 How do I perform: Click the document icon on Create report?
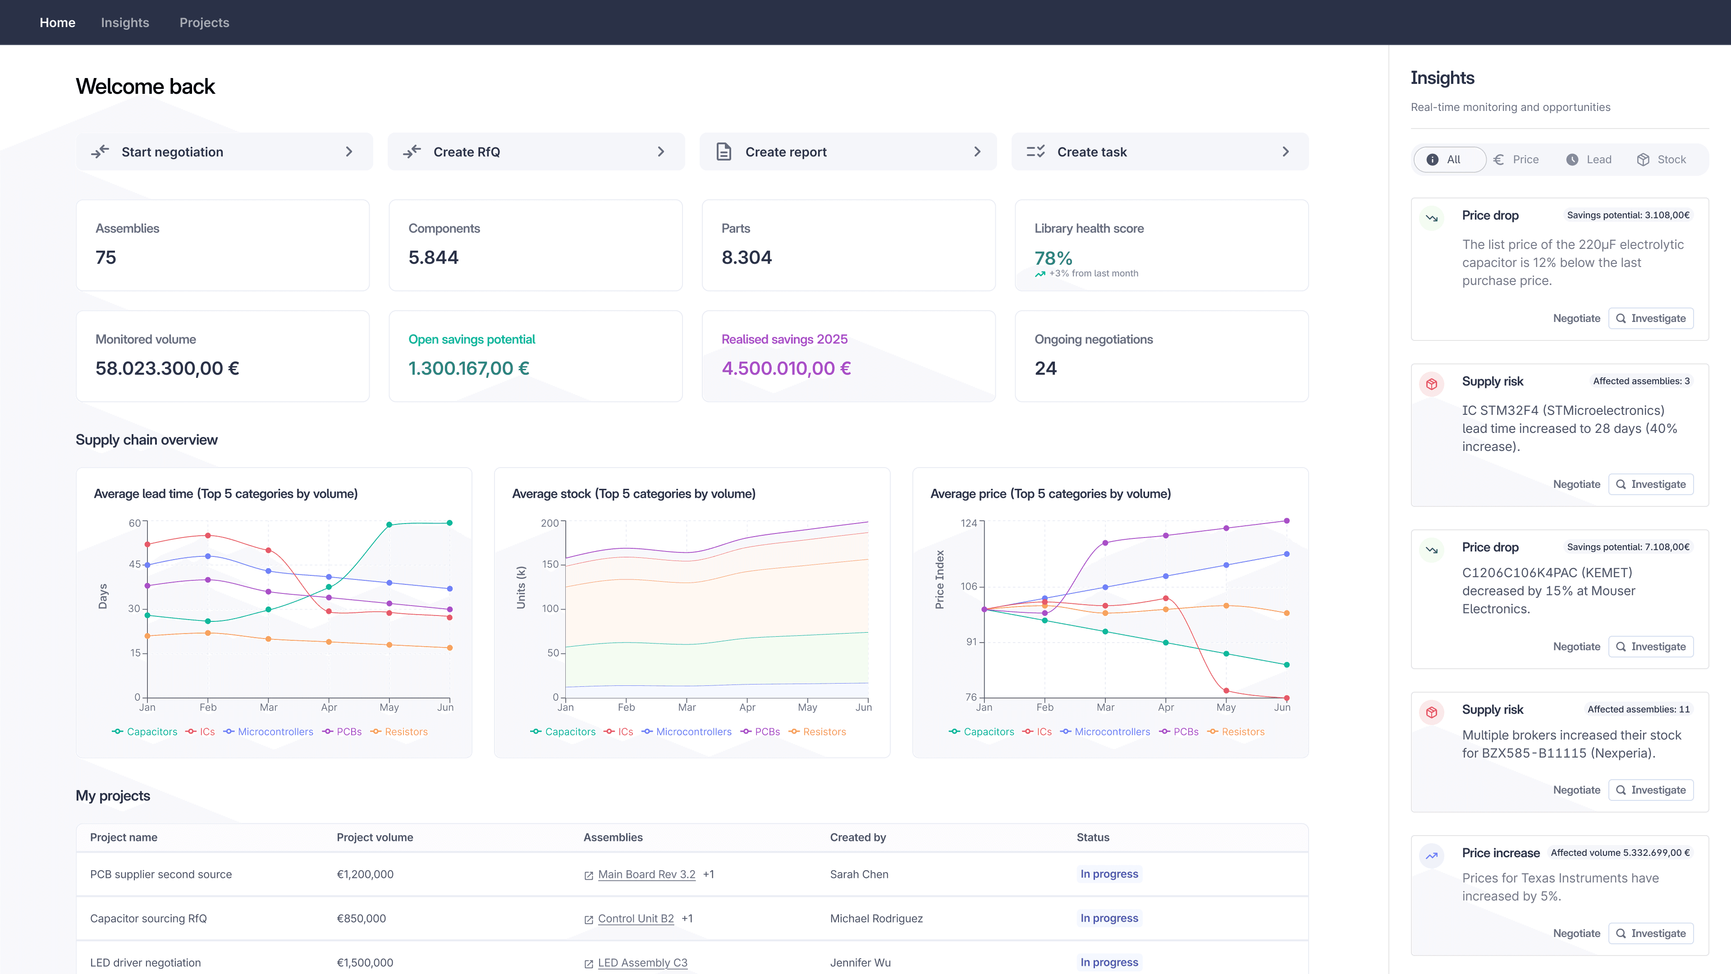coord(724,152)
